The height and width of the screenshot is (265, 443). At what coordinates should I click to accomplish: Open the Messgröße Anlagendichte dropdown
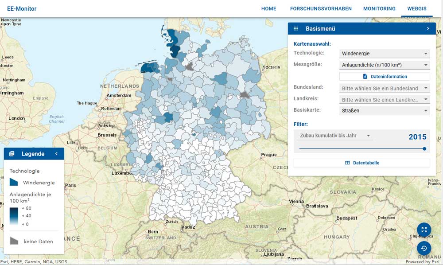pos(384,65)
